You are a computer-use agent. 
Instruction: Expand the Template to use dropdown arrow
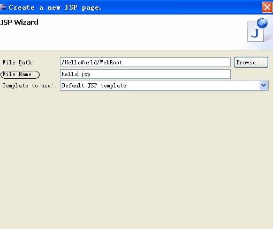click(263, 85)
